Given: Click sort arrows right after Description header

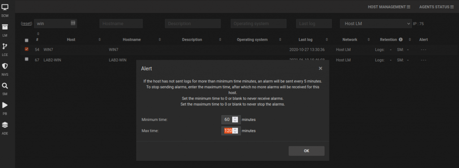Looking at the screenshot, I should click(221, 39).
